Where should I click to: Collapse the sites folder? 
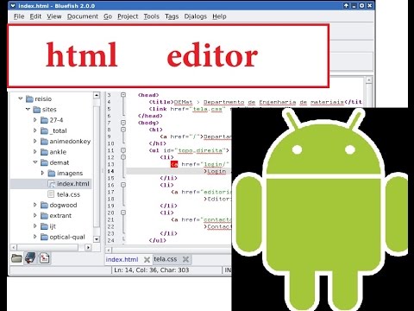coord(28,109)
